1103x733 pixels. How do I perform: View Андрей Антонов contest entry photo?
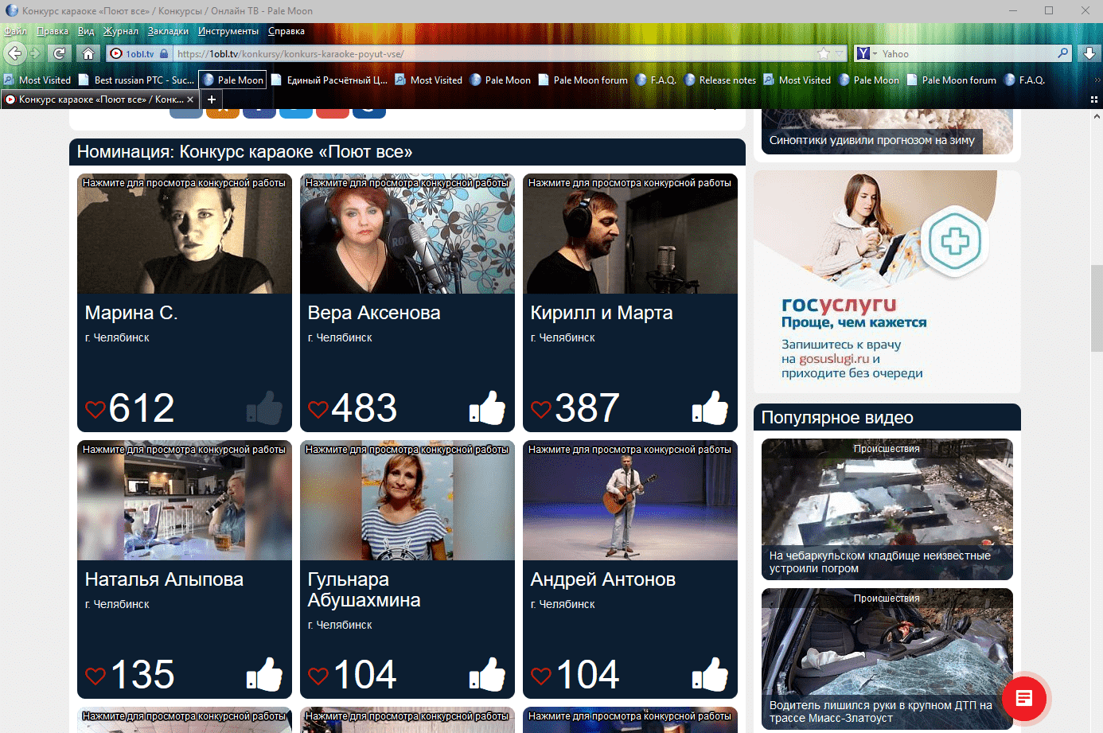(630, 501)
